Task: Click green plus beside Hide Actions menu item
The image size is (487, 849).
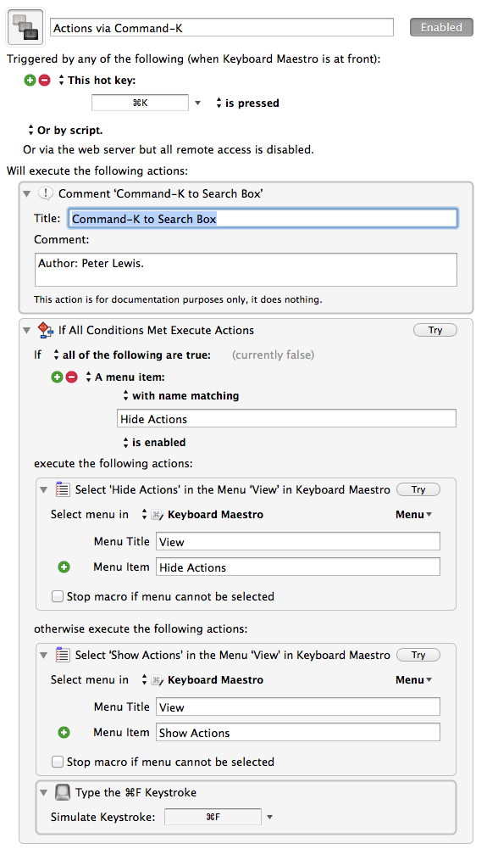Action: (64, 567)
